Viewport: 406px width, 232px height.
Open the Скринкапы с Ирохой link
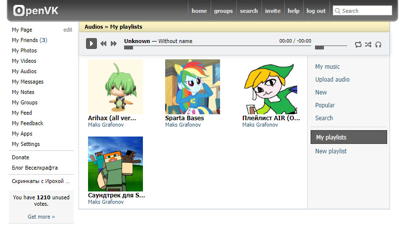click(x=41, y=181)
